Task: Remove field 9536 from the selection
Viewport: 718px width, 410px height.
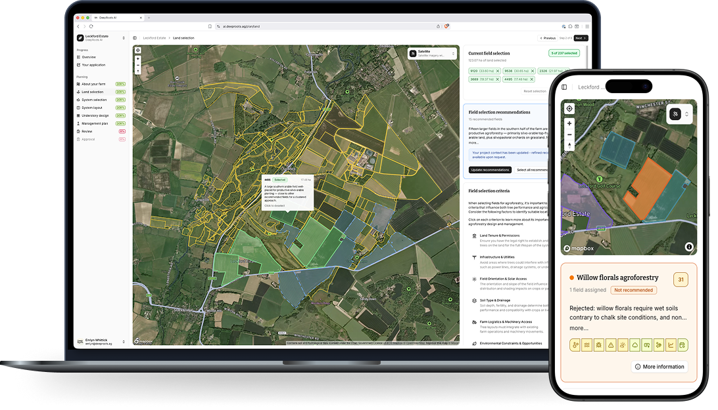Action: [533, 71]
